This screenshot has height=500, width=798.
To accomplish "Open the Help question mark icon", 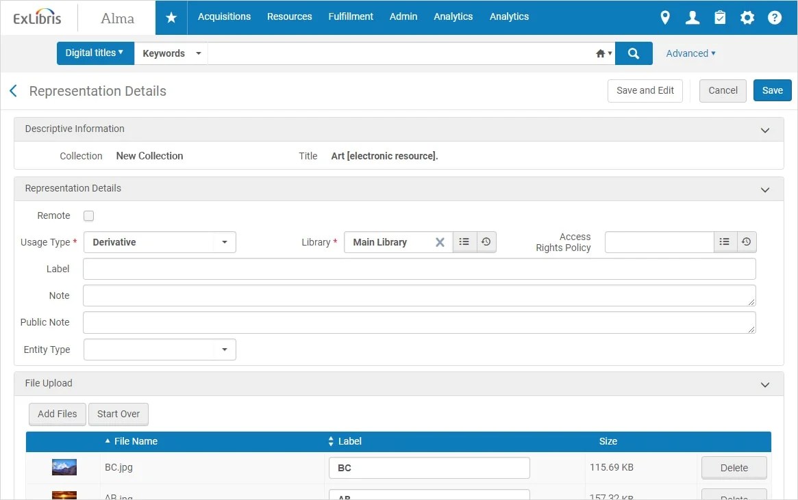I will [774, 17].
